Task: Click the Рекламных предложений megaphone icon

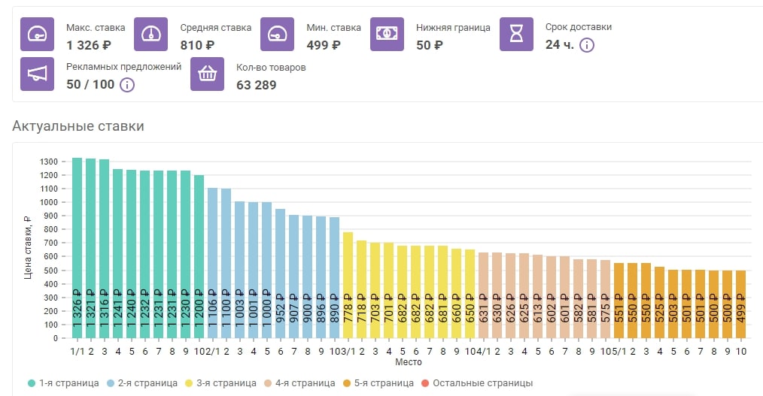Action: [x=38, y=74]
